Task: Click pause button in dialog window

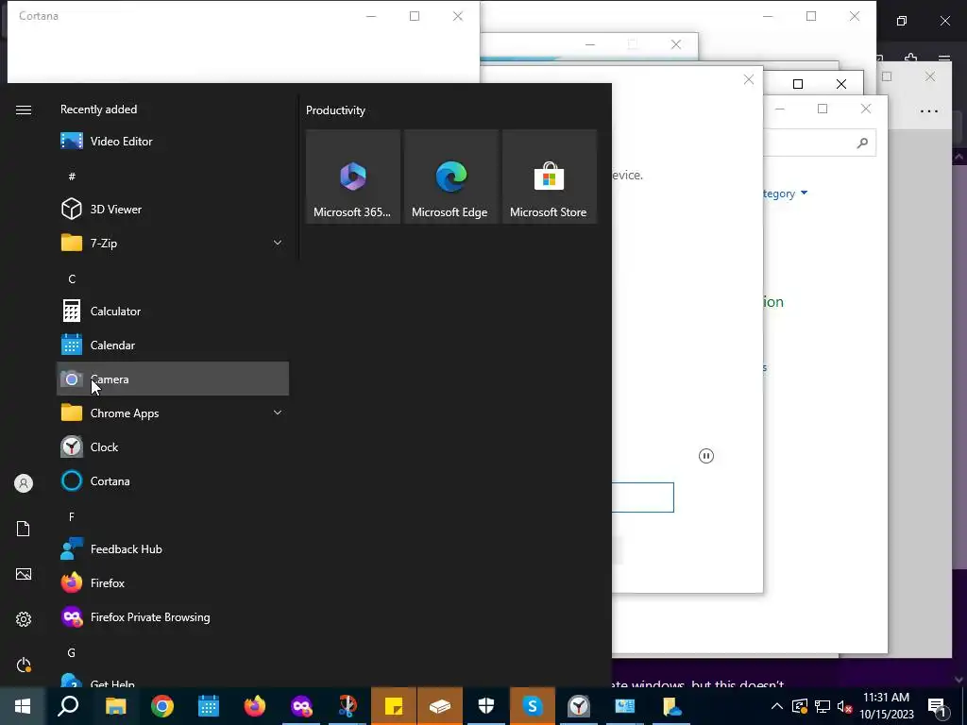Action: click(706, 456)
